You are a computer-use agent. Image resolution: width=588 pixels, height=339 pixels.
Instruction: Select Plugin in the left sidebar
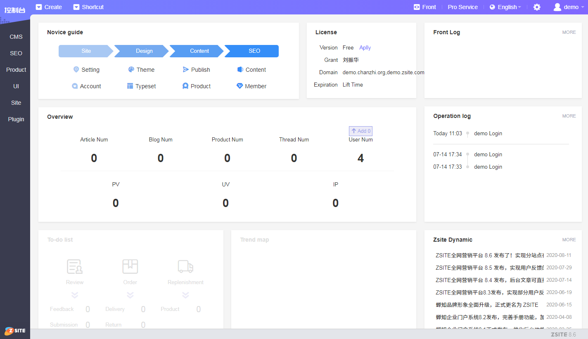(16, 119)
